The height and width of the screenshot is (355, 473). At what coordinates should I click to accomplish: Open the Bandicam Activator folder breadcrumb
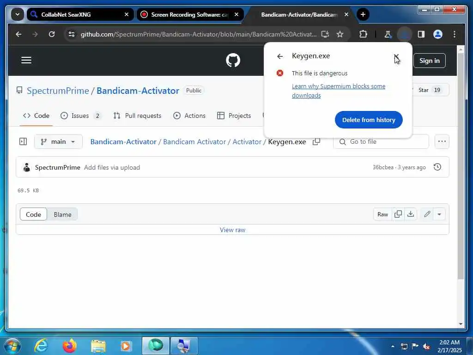194,141
